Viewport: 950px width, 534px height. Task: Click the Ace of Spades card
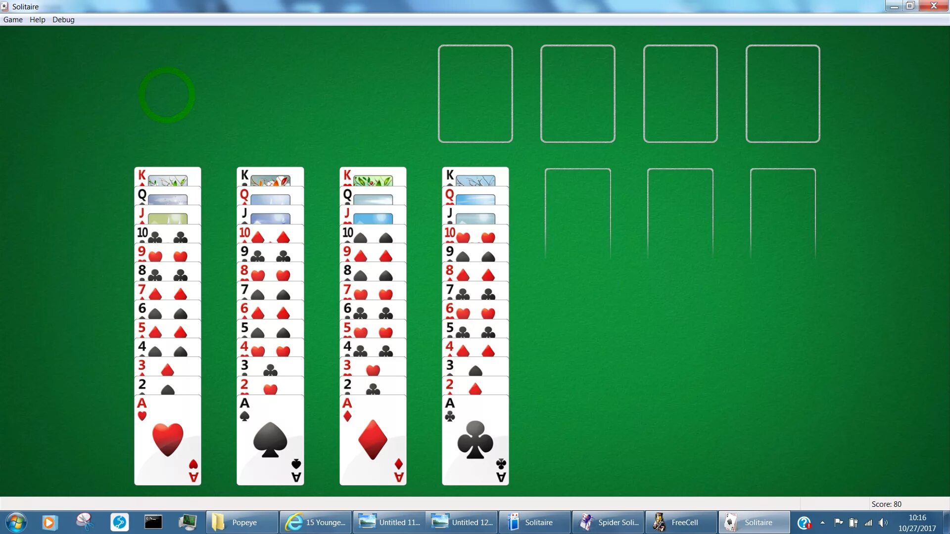[x=270, y=440]
